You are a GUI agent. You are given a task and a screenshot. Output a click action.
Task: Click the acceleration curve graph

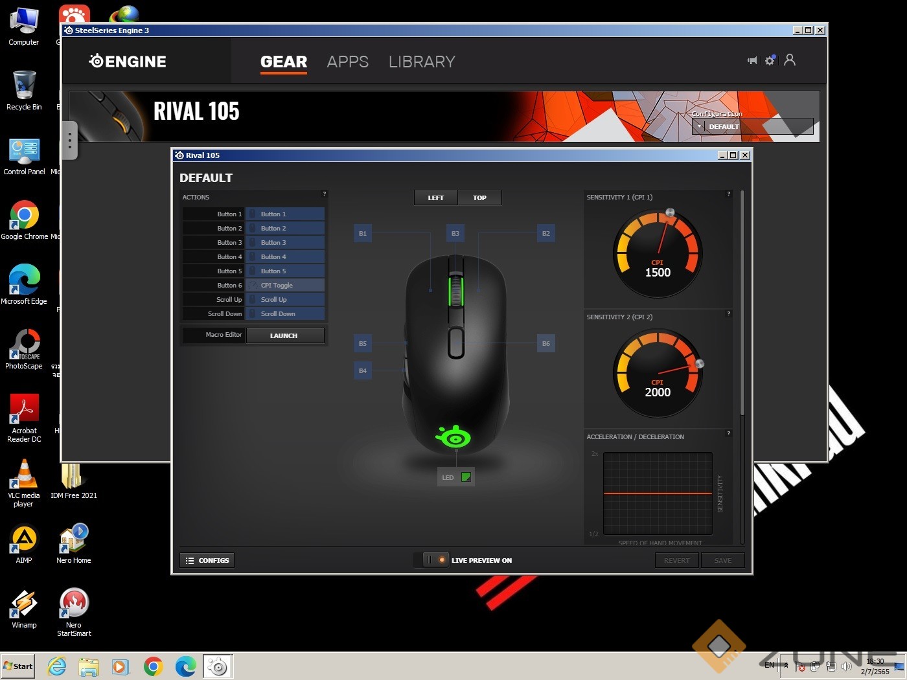click(658, 493)
